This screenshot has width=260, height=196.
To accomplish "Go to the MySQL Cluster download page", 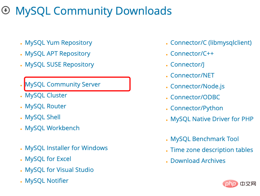I will pyautogui.click(x=46, y=95).
